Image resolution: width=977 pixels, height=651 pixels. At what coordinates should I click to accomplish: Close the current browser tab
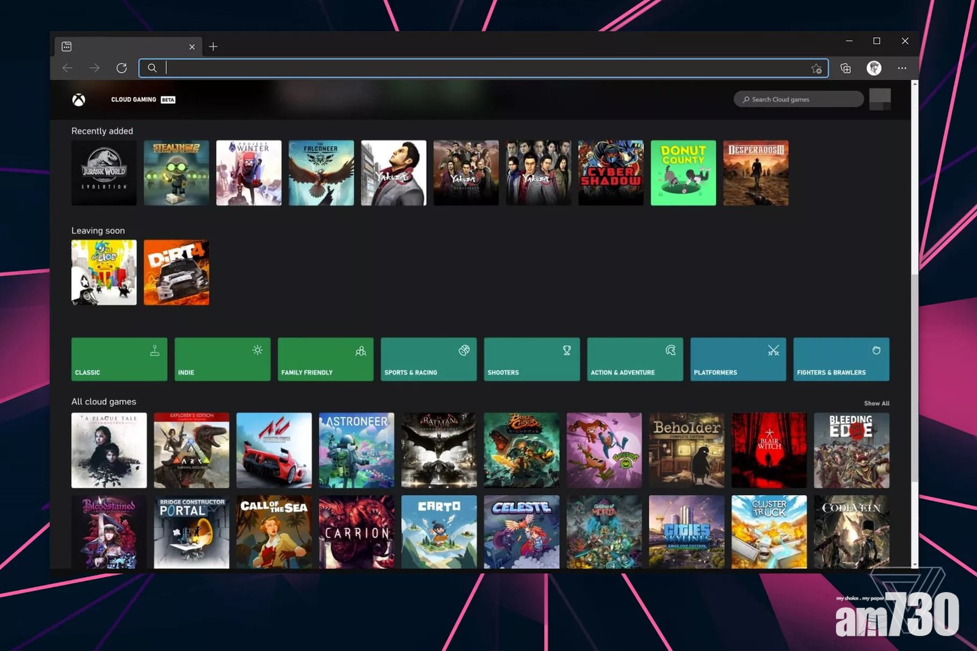(x=192, y=46)
